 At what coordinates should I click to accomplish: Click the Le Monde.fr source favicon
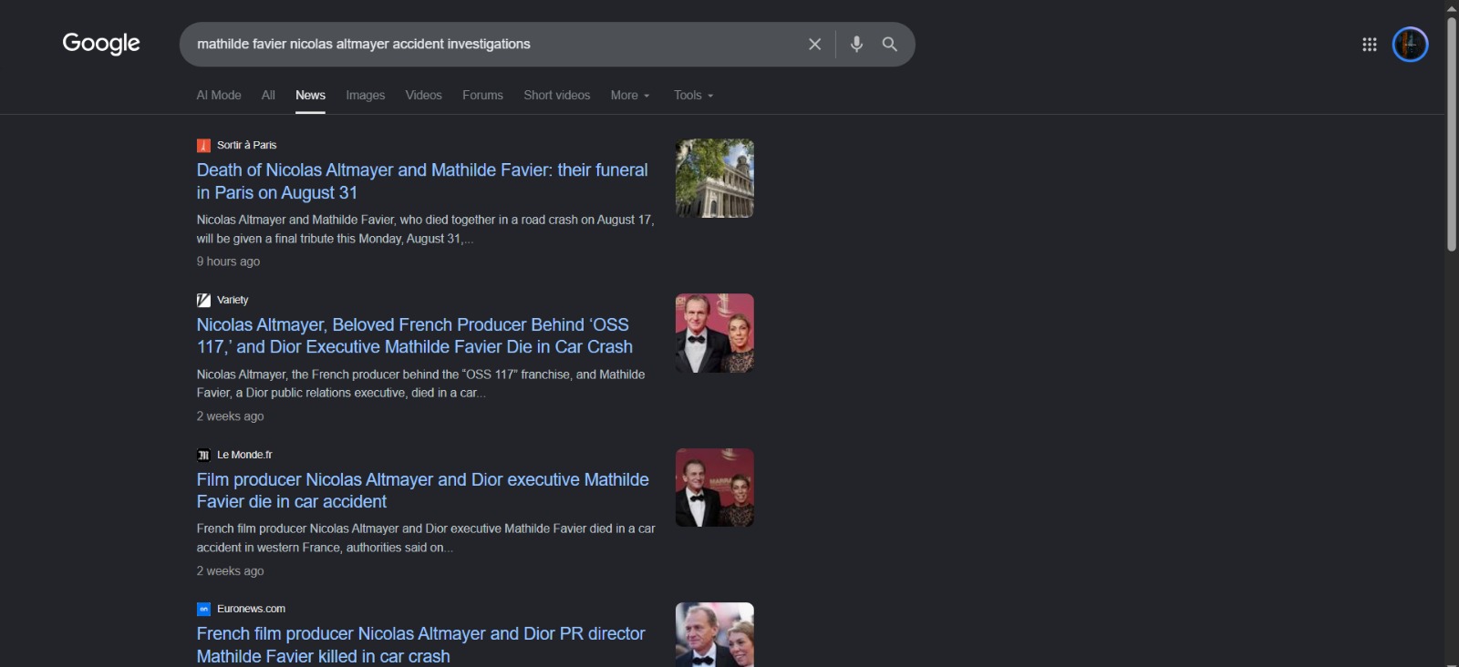click(x=203, y=455)
